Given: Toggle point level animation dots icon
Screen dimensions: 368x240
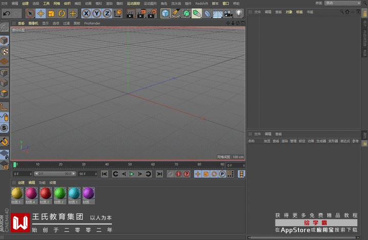Looking at the screenshot, I should point(230,174).
